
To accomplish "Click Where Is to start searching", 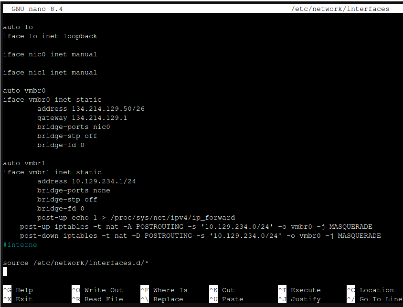I will click(x=170, y=290).
